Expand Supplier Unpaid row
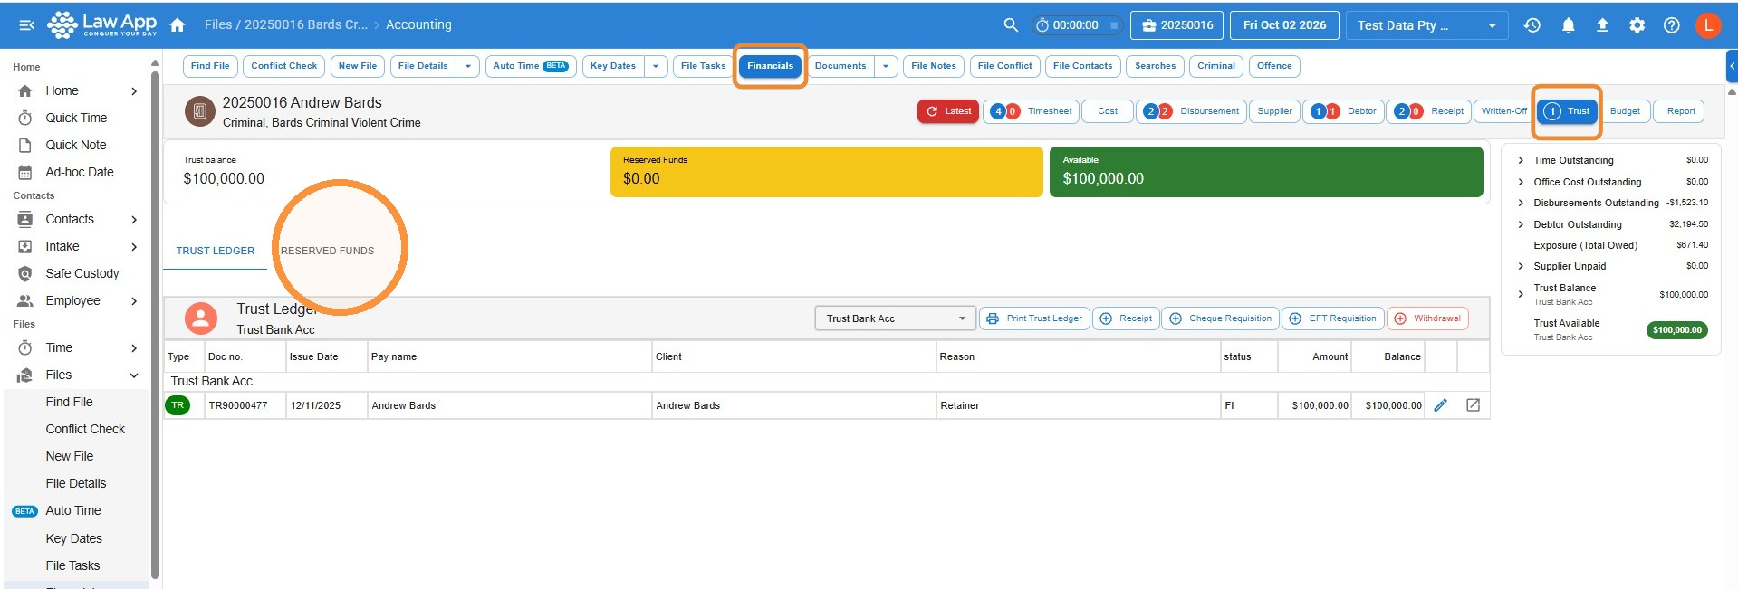Viewport: 1738px width, 589px height. click(x=1521, y=266)
